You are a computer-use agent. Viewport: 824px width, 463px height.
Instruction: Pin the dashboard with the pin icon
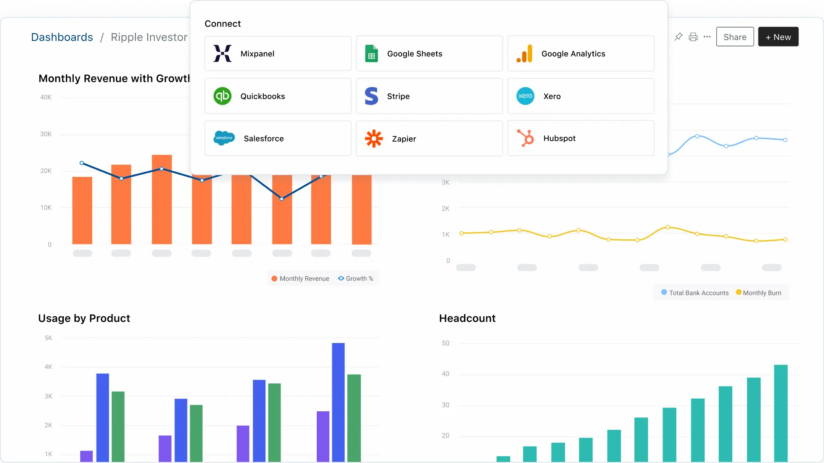point(678,37)
